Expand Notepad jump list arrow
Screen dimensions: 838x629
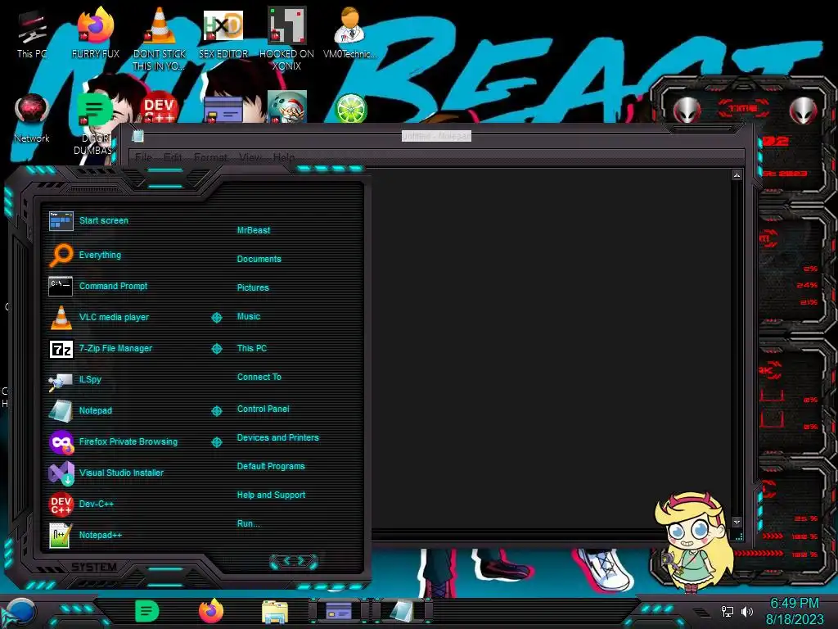(x=216, y=411)
